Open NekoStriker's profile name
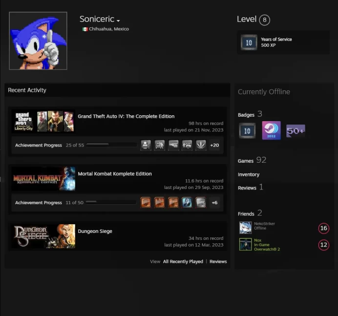Viewport: 338px width, 316px height. 265,224
